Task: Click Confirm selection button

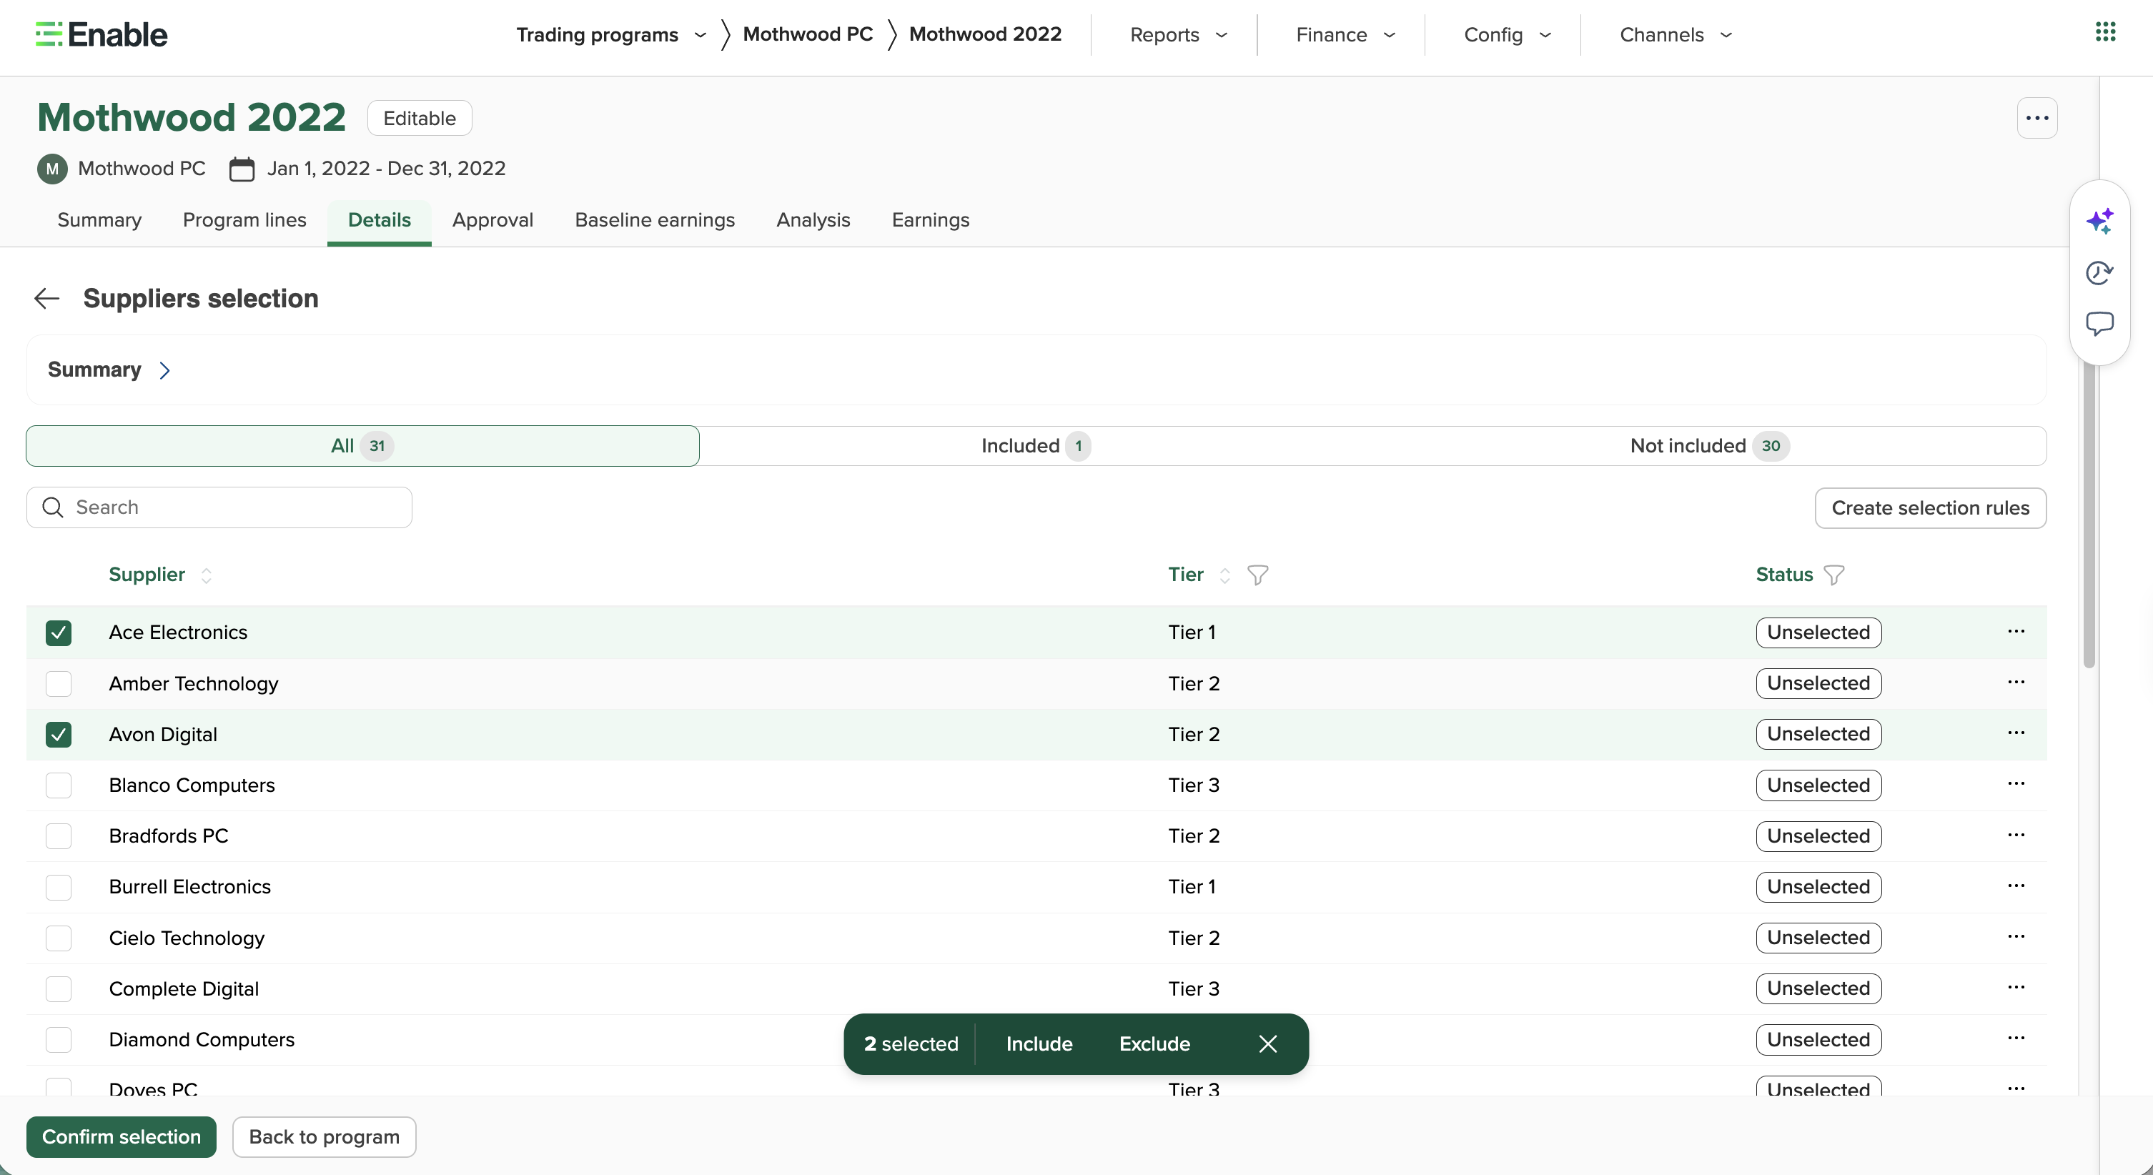Action: coord(122,1136)
